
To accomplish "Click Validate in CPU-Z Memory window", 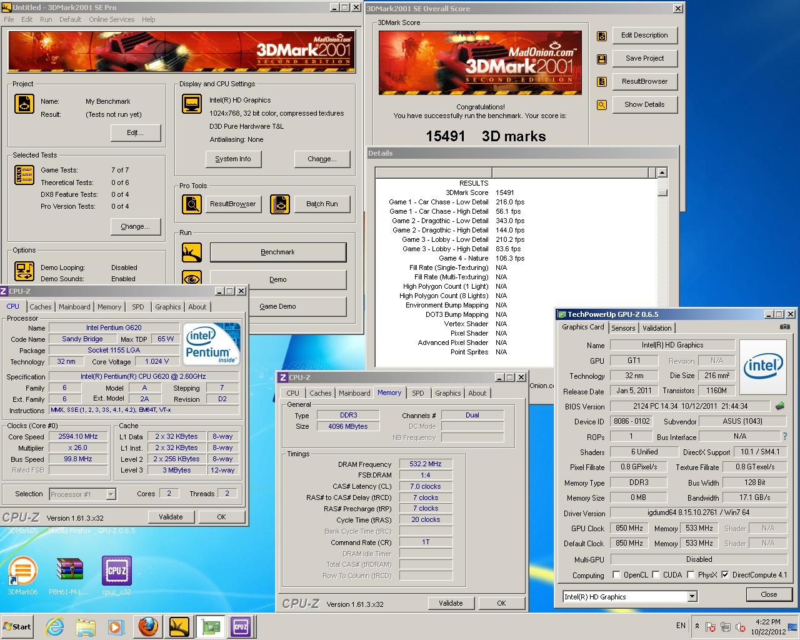I will 451,603.
